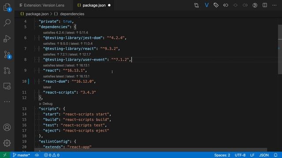Click satisfies 9.5.0 lens for testing-library/react
Viewport: 282px width, 158px height.
pos(56,43)
